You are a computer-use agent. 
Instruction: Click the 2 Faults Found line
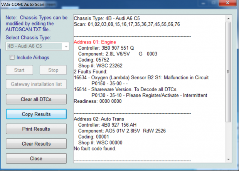coord(91,72)
